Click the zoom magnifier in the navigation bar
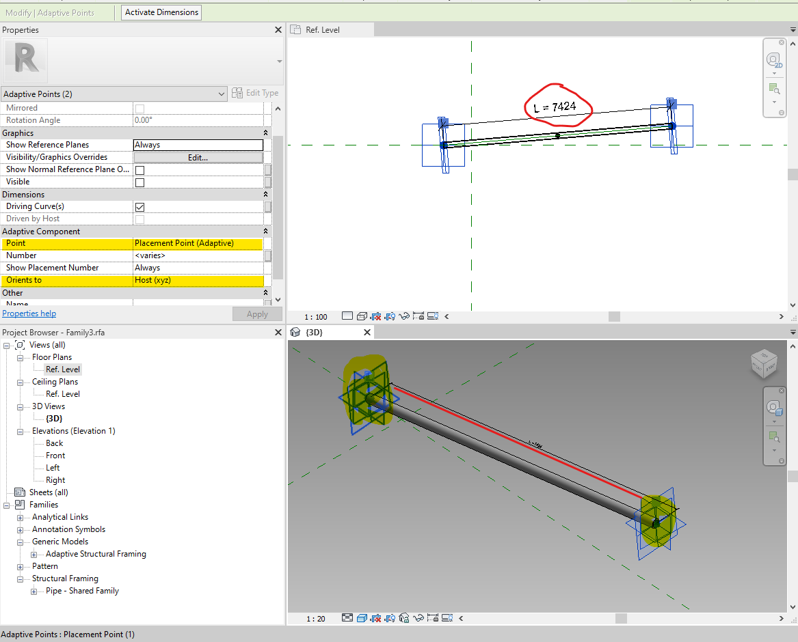The width and height of the screenshot is (798, 642). [774, 87]
